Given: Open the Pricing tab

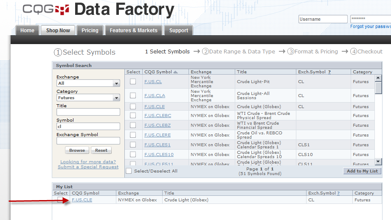Looking at the screenshot, I should pyautogui.click(x=90, y=31).
